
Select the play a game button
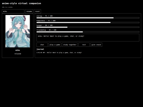click(55, 45)
